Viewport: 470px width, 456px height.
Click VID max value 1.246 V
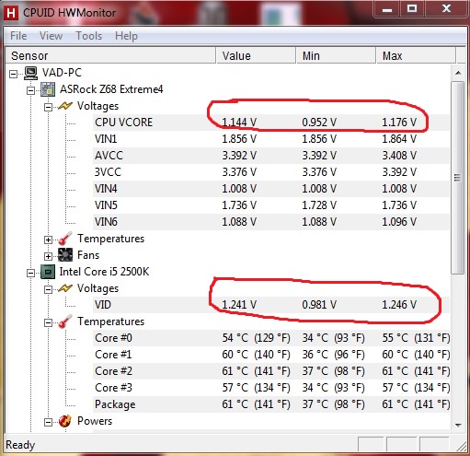click(399, 305)
